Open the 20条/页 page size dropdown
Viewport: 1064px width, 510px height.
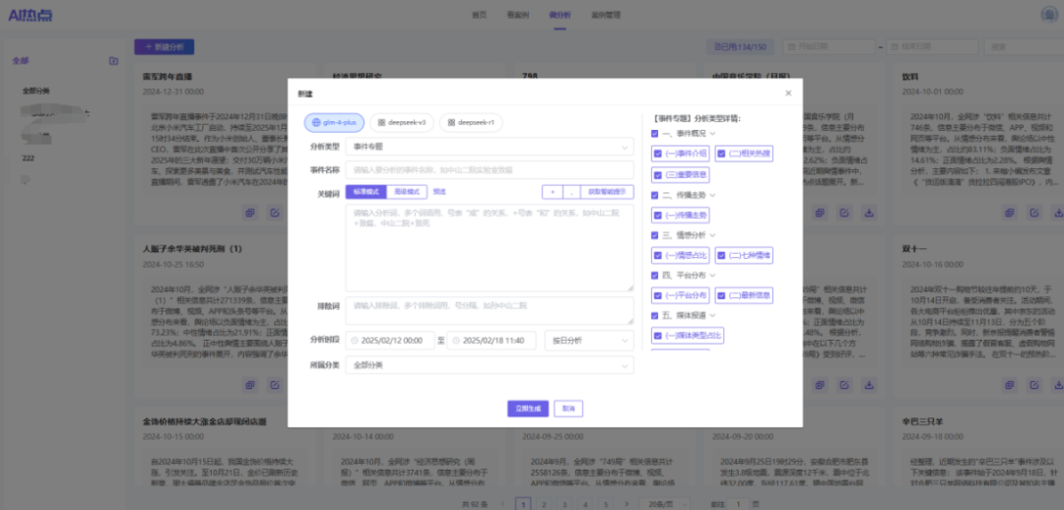pyautogui.click(x=663, y=504)
